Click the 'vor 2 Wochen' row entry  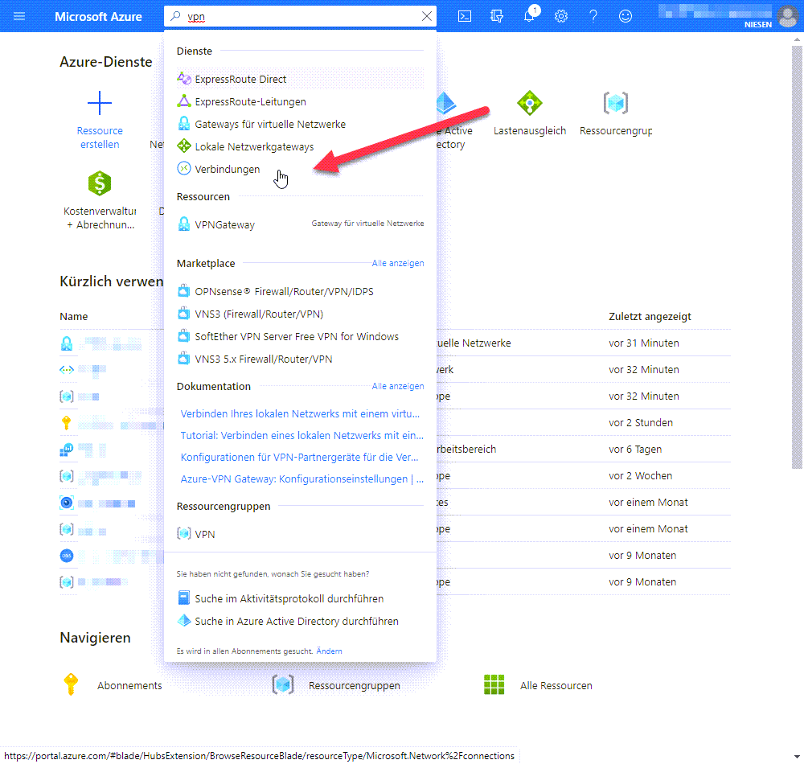click(x=640, y=476)
